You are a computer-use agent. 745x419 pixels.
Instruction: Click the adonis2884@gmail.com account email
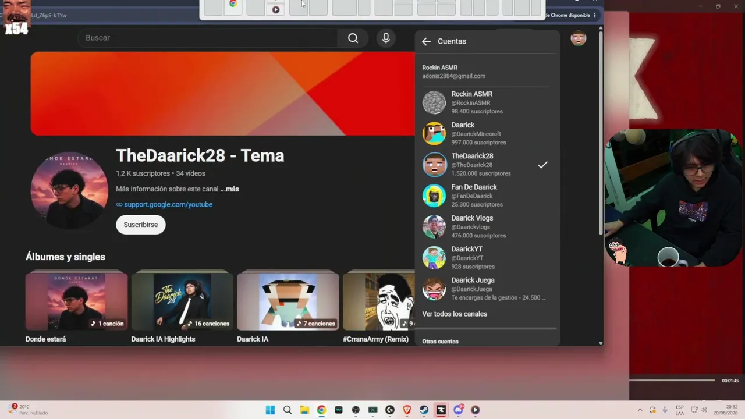coord(453,76)
